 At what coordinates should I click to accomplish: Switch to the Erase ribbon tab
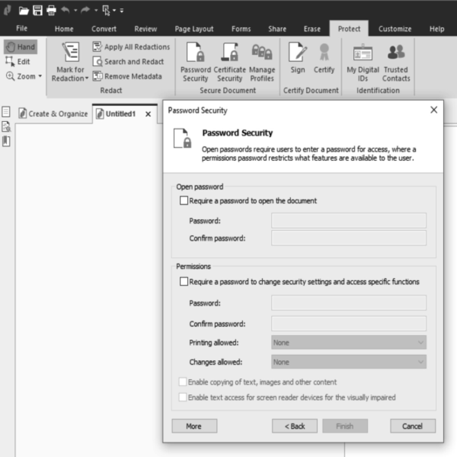pyautogui.click(x=312, y=29)
